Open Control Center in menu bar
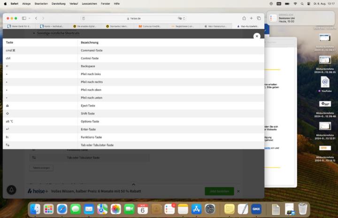 coord(309,4)
